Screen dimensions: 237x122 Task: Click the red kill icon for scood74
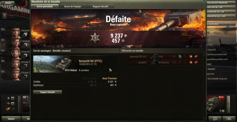tap(196, 62)
